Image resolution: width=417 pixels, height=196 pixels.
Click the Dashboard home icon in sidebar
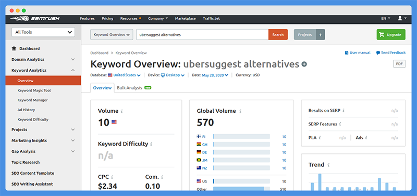[x=14, y=48]
